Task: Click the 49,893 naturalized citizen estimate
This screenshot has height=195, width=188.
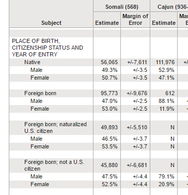Action: tap(109, 128)
